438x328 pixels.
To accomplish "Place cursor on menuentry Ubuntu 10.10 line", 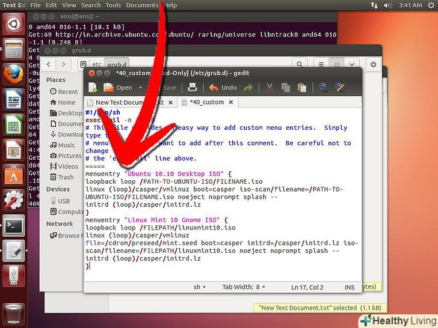I will [158, 174].
